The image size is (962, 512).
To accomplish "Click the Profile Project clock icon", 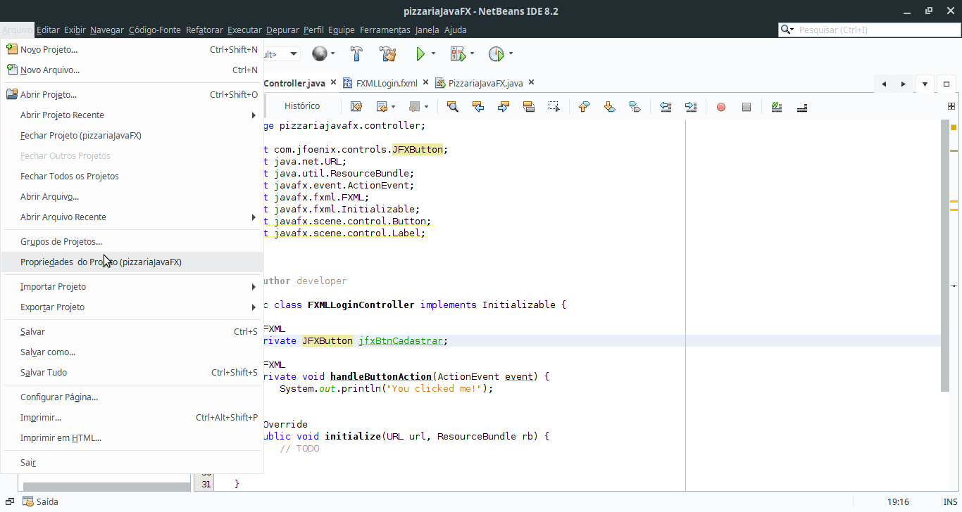I will [496, 54].
